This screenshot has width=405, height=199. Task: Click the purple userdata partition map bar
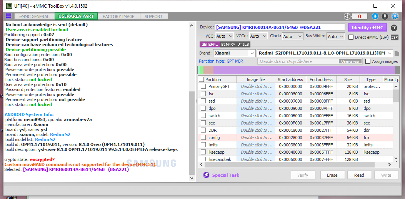(x=304, y=70)
